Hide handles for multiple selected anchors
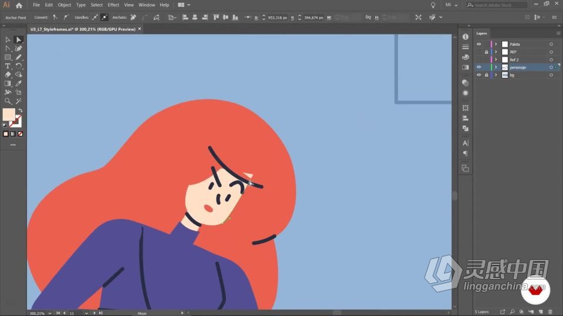Image resolution: width=563 pixels, height=316 pixels. 104,17
